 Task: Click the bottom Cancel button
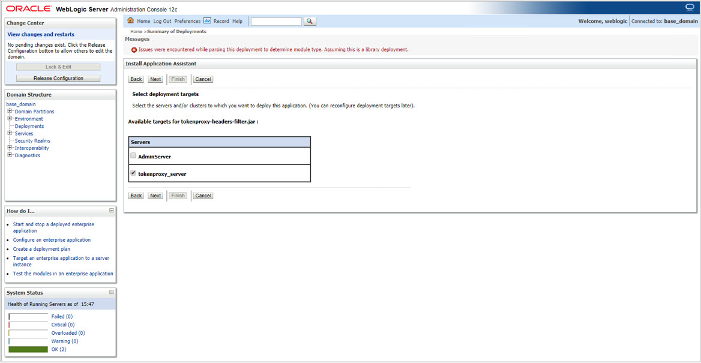203,196
